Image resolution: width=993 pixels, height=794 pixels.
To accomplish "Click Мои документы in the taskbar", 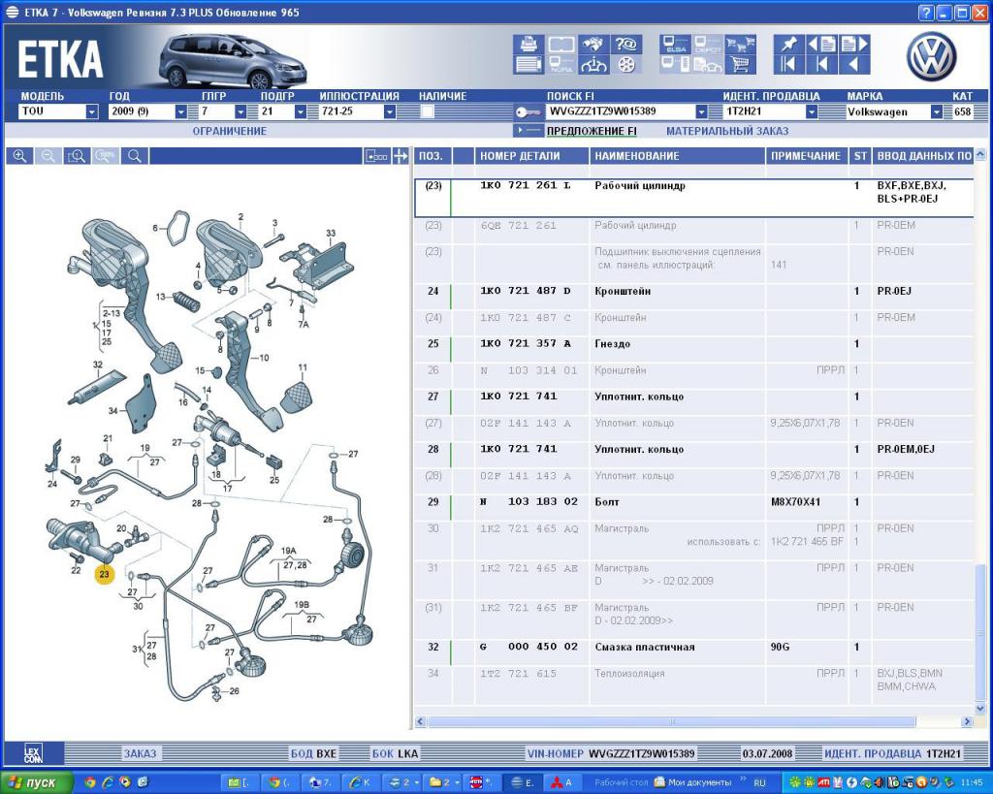I will pyautogui.click(x=692, y=782).
